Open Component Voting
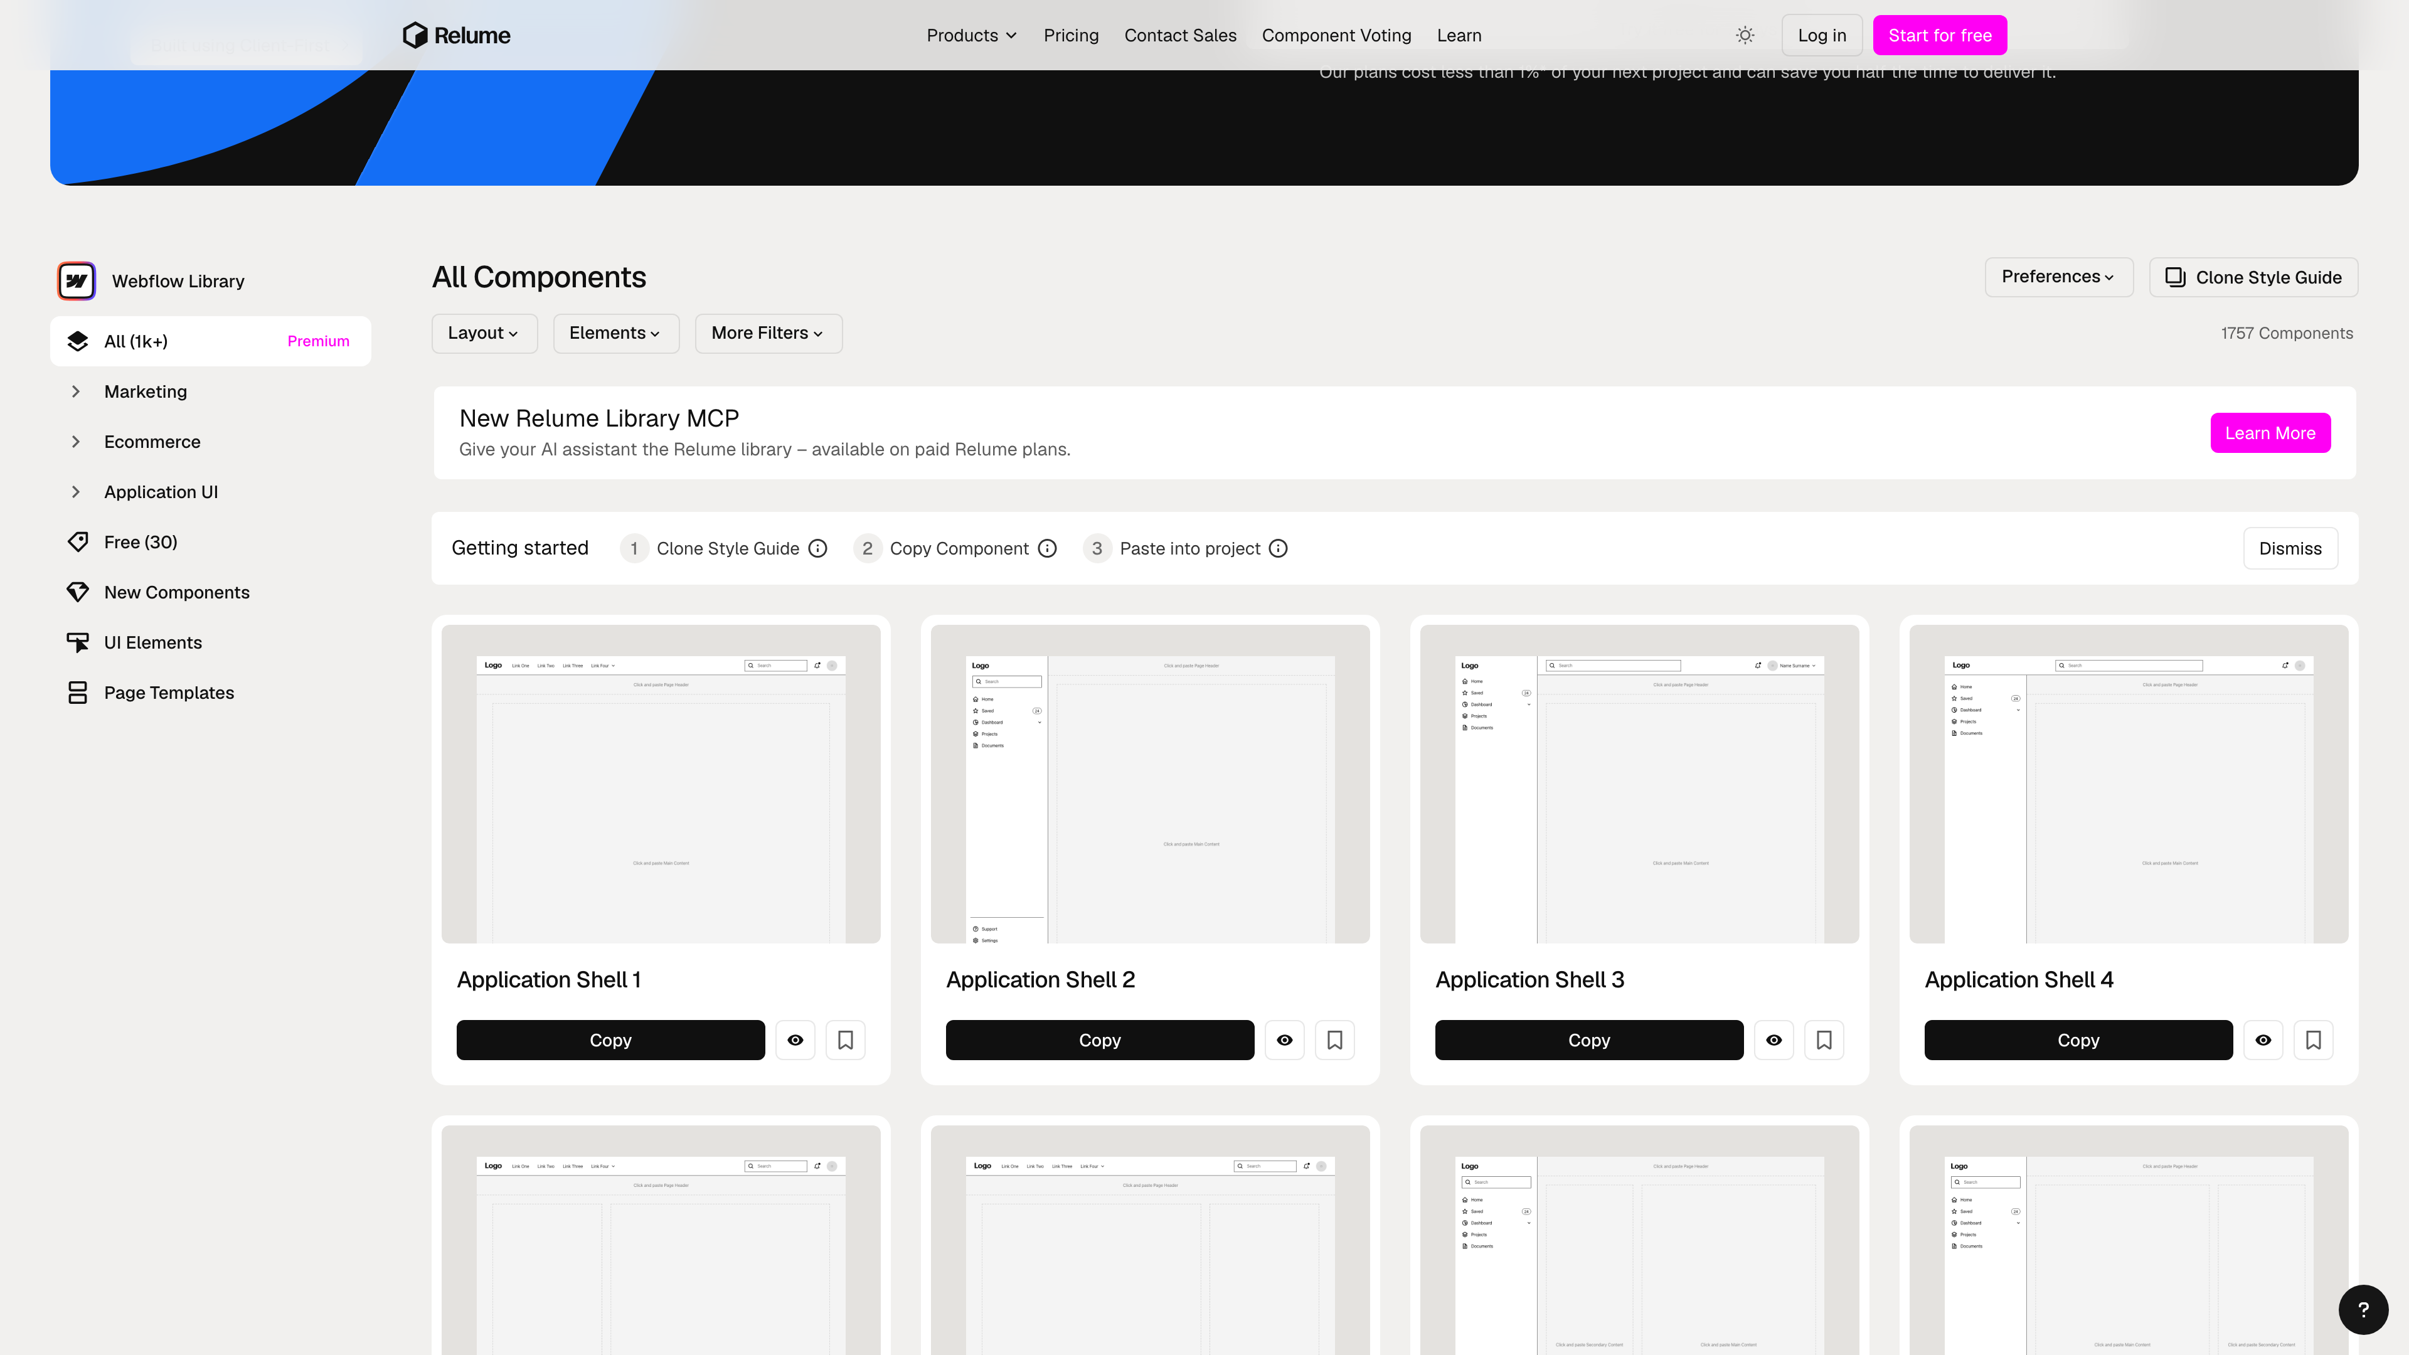The image size is (2409, 1355). 1336,36
